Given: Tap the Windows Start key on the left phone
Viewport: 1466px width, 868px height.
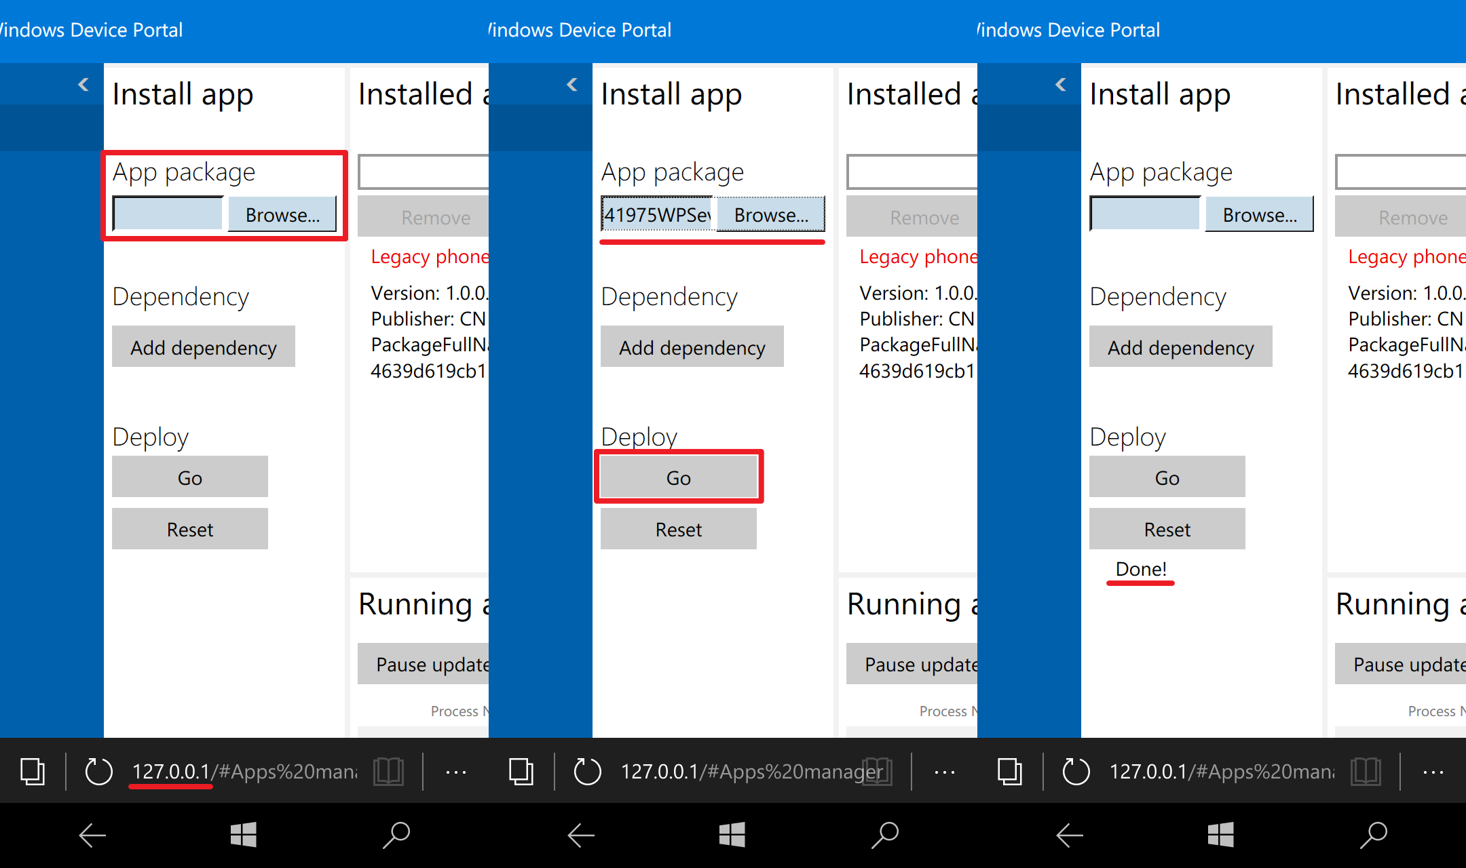Looking at the screenshot, I should [244, 835].
